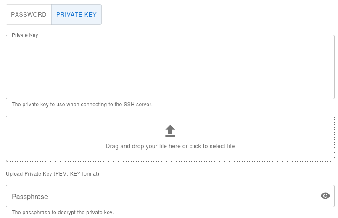Click the underline bar beneath upload arrow
The image size is (338, 218).
pyautogui.click(x=170, y=136)
